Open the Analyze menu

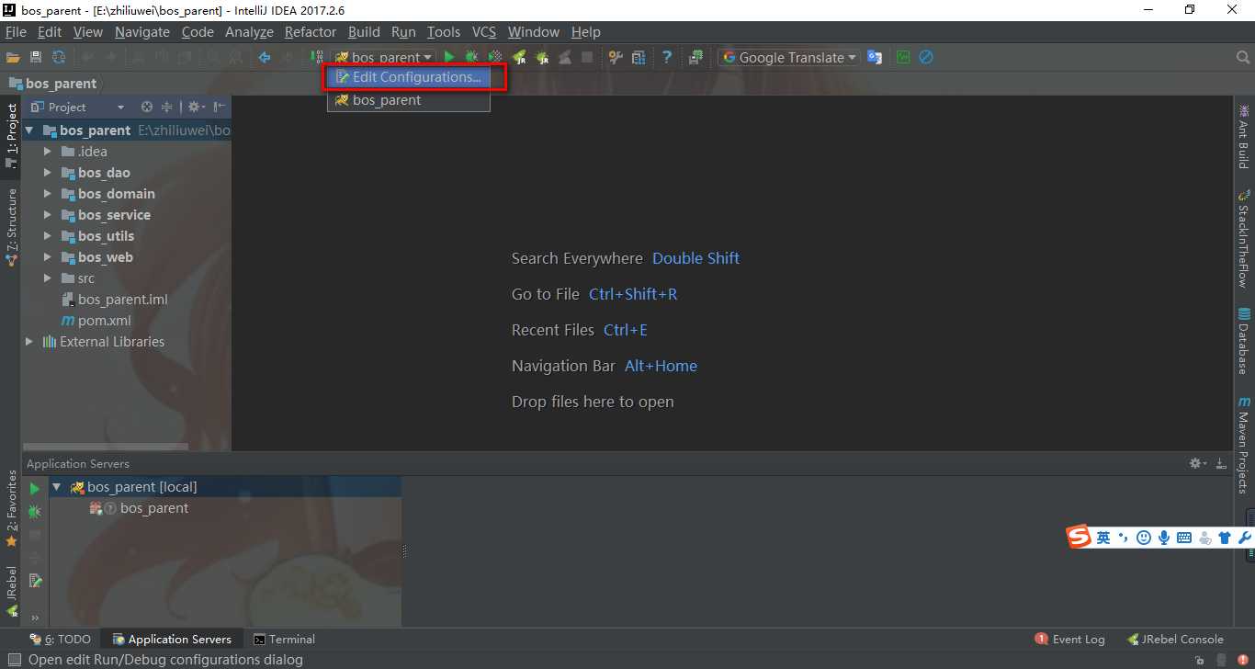tap(249, 32)
